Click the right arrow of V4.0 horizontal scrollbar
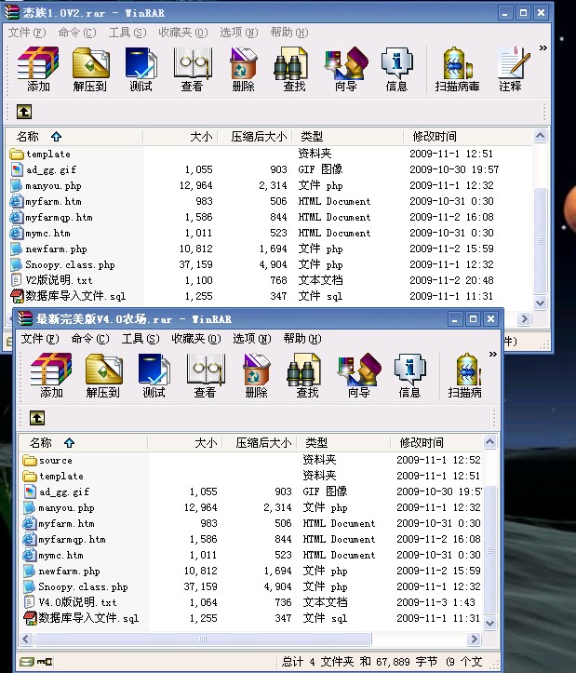The width and height of the screenshot is (576, 673). [x=475, y=639]
